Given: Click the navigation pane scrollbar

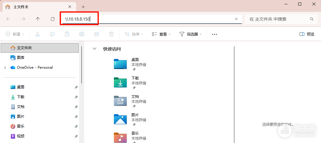Looking at the screenshot, I should pos(82,65).
